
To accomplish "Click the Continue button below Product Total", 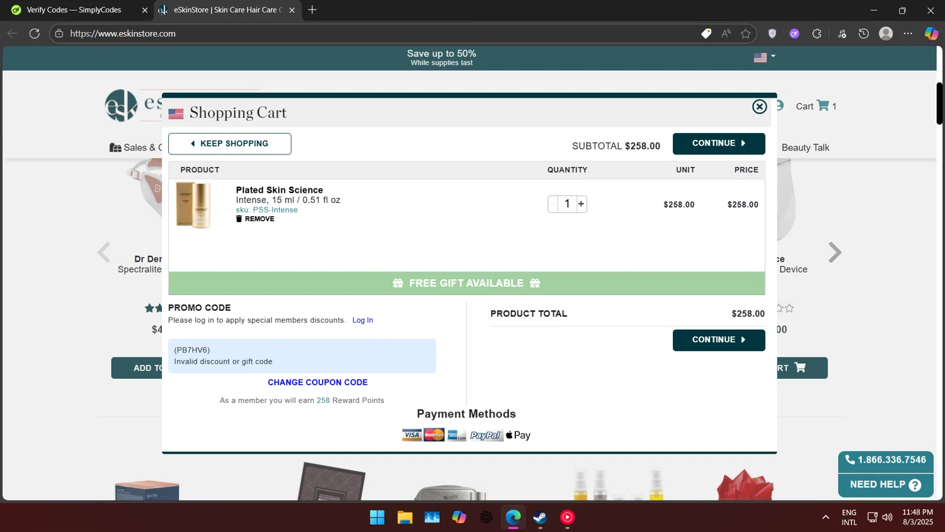I will [x=719, y=340].
